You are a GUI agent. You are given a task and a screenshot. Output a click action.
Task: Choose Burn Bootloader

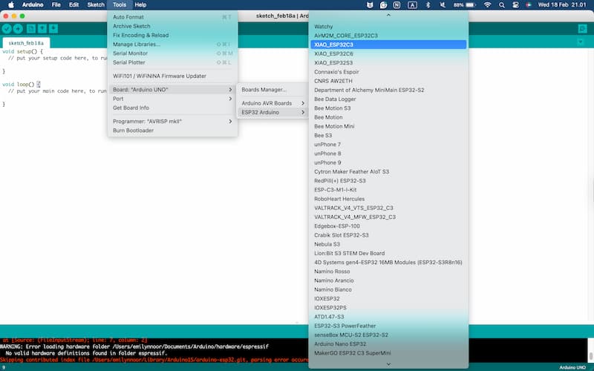[x=173, y=131]
